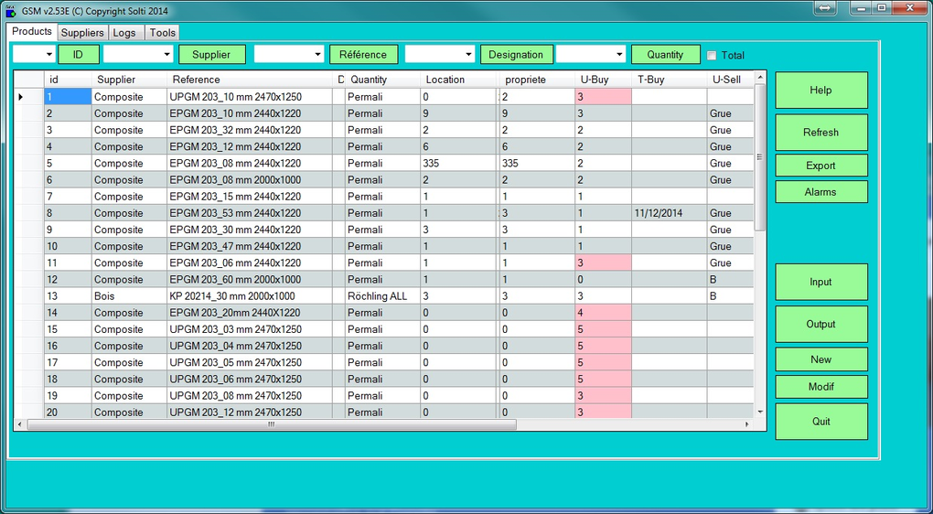Screen dimensions: 933x514
Task: Select the Bois supplier cell in row 13
Action: click(x=128, y=296)
